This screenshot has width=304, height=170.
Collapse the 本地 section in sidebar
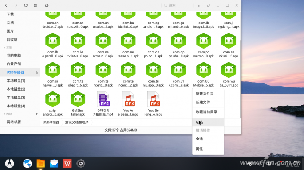coord(4,48)
